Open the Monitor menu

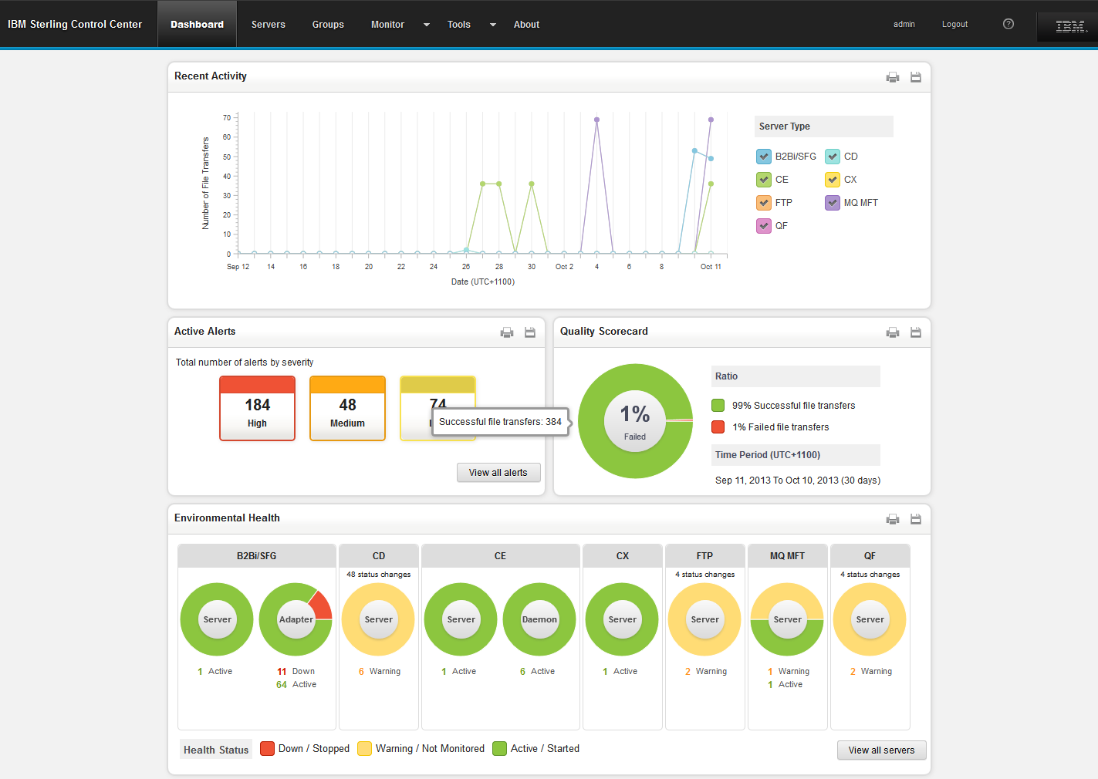(387, 25)
